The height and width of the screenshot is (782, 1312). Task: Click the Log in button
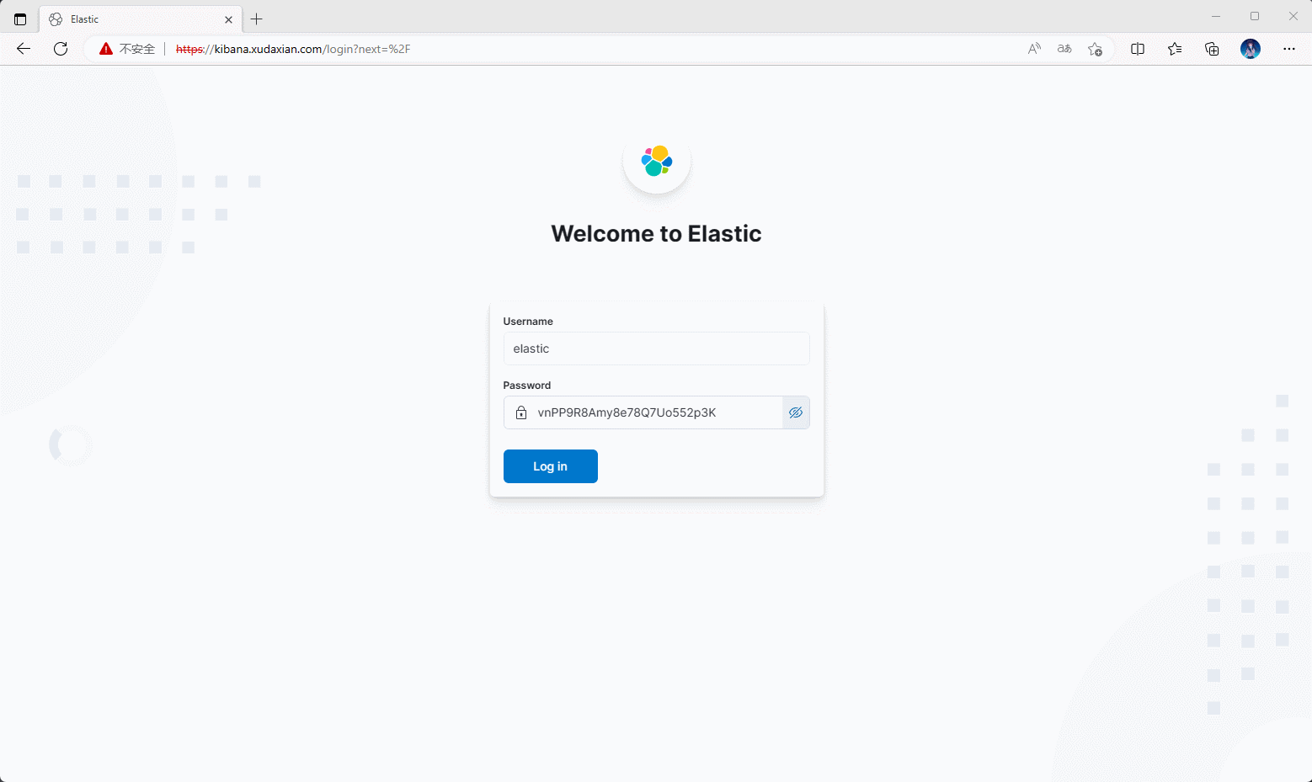551,466
